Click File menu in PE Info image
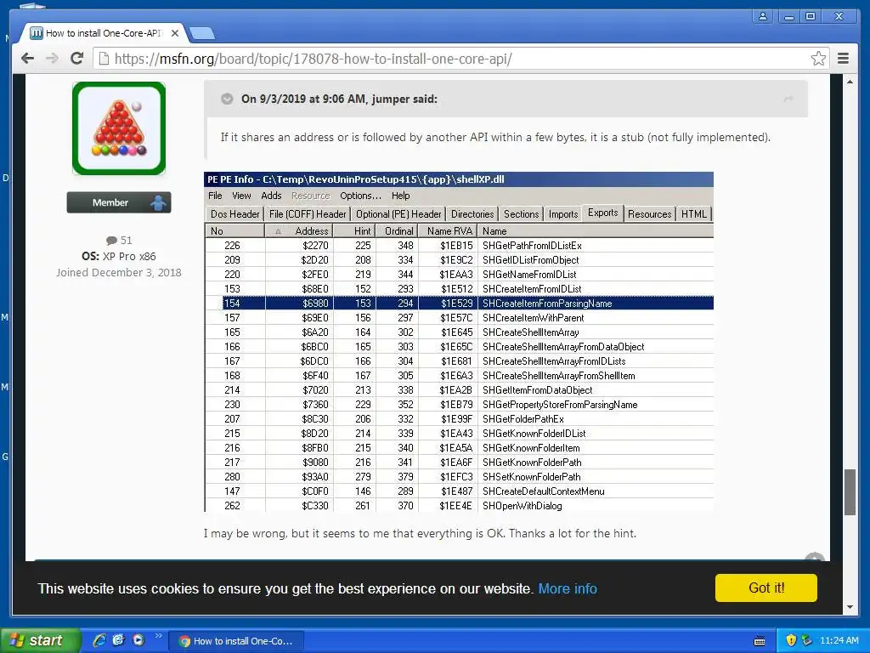This screenshot has width=870, height=653. (x=215, y=196)
